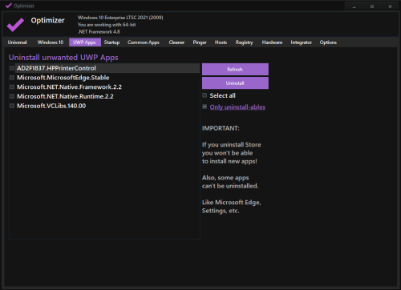This screenshot has width=401, height=290.
Task: Open the Hardware tab
Action: pyautogui.click(x=272, y=42)
